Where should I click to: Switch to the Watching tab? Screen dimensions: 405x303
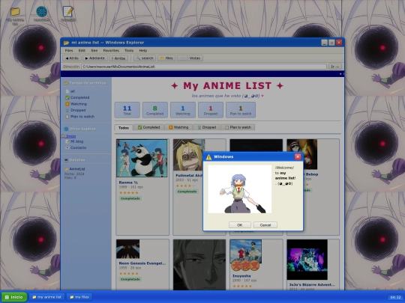tap(178, 127)
